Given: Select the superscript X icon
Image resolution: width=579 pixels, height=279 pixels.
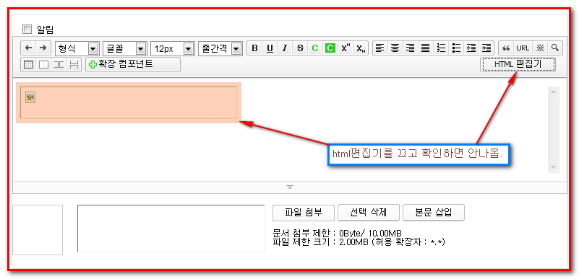Looking at the screenshot, I should click(x=346, y=48).
